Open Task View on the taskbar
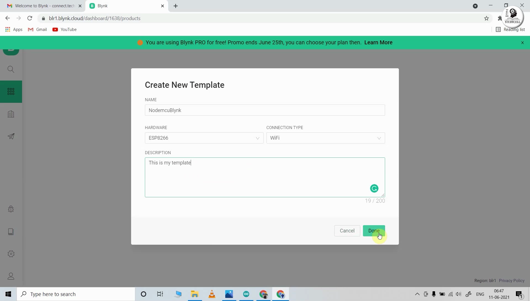The image size is (530, 301). tap(160, 294)
